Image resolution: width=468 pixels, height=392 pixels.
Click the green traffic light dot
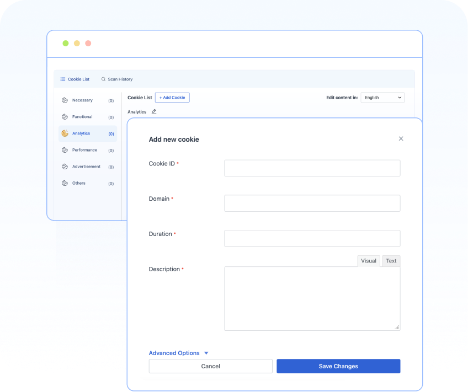[x=66, y=42]
